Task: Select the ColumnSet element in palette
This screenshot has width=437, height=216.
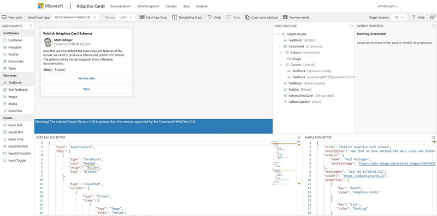Action: click(17, 61)
